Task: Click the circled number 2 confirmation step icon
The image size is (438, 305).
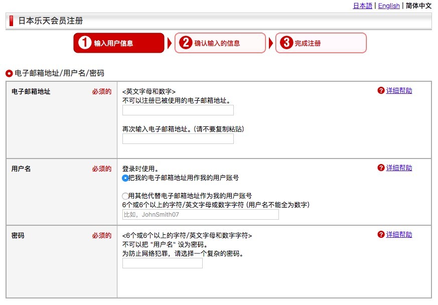Action: (x=185, y=43)
